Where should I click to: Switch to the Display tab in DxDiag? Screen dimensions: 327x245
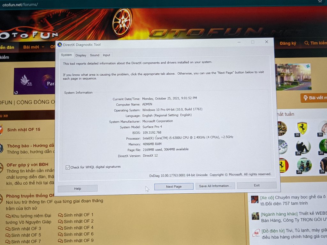81,55
